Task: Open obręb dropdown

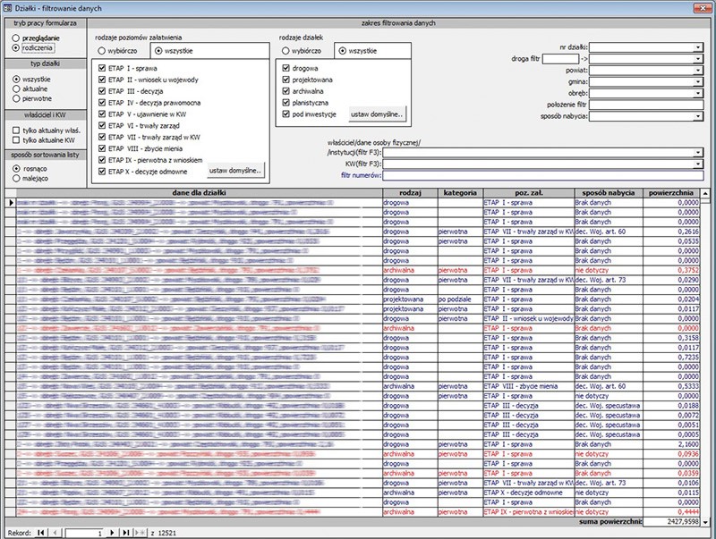Action: 698,93
